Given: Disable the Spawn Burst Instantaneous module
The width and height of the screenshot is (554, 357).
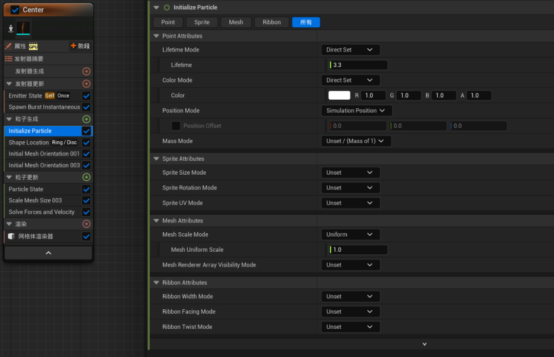Looking at the screenshot, I should 86,107.
